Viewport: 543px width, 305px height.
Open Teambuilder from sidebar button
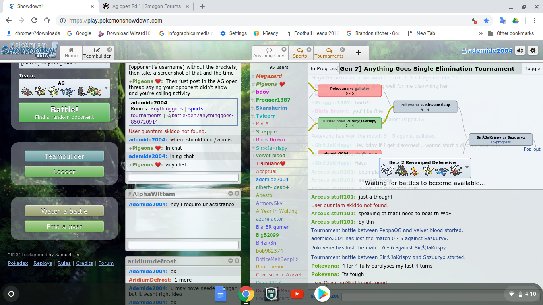pos(64,156)
